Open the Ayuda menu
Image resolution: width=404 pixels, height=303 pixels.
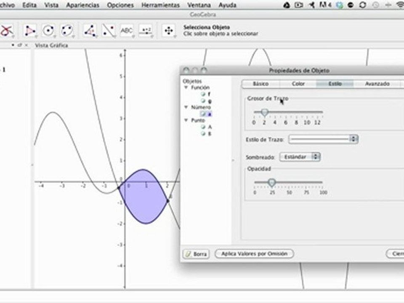point(227,5)
